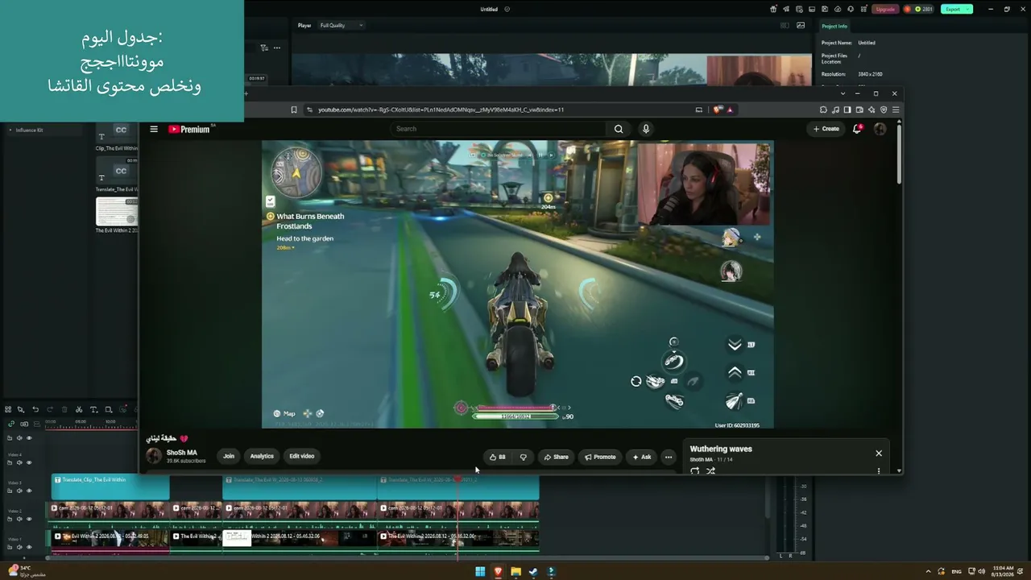Open the Project Info tab
The width and height of the screenshot is (1031, 580).
[x=834, y=26]
